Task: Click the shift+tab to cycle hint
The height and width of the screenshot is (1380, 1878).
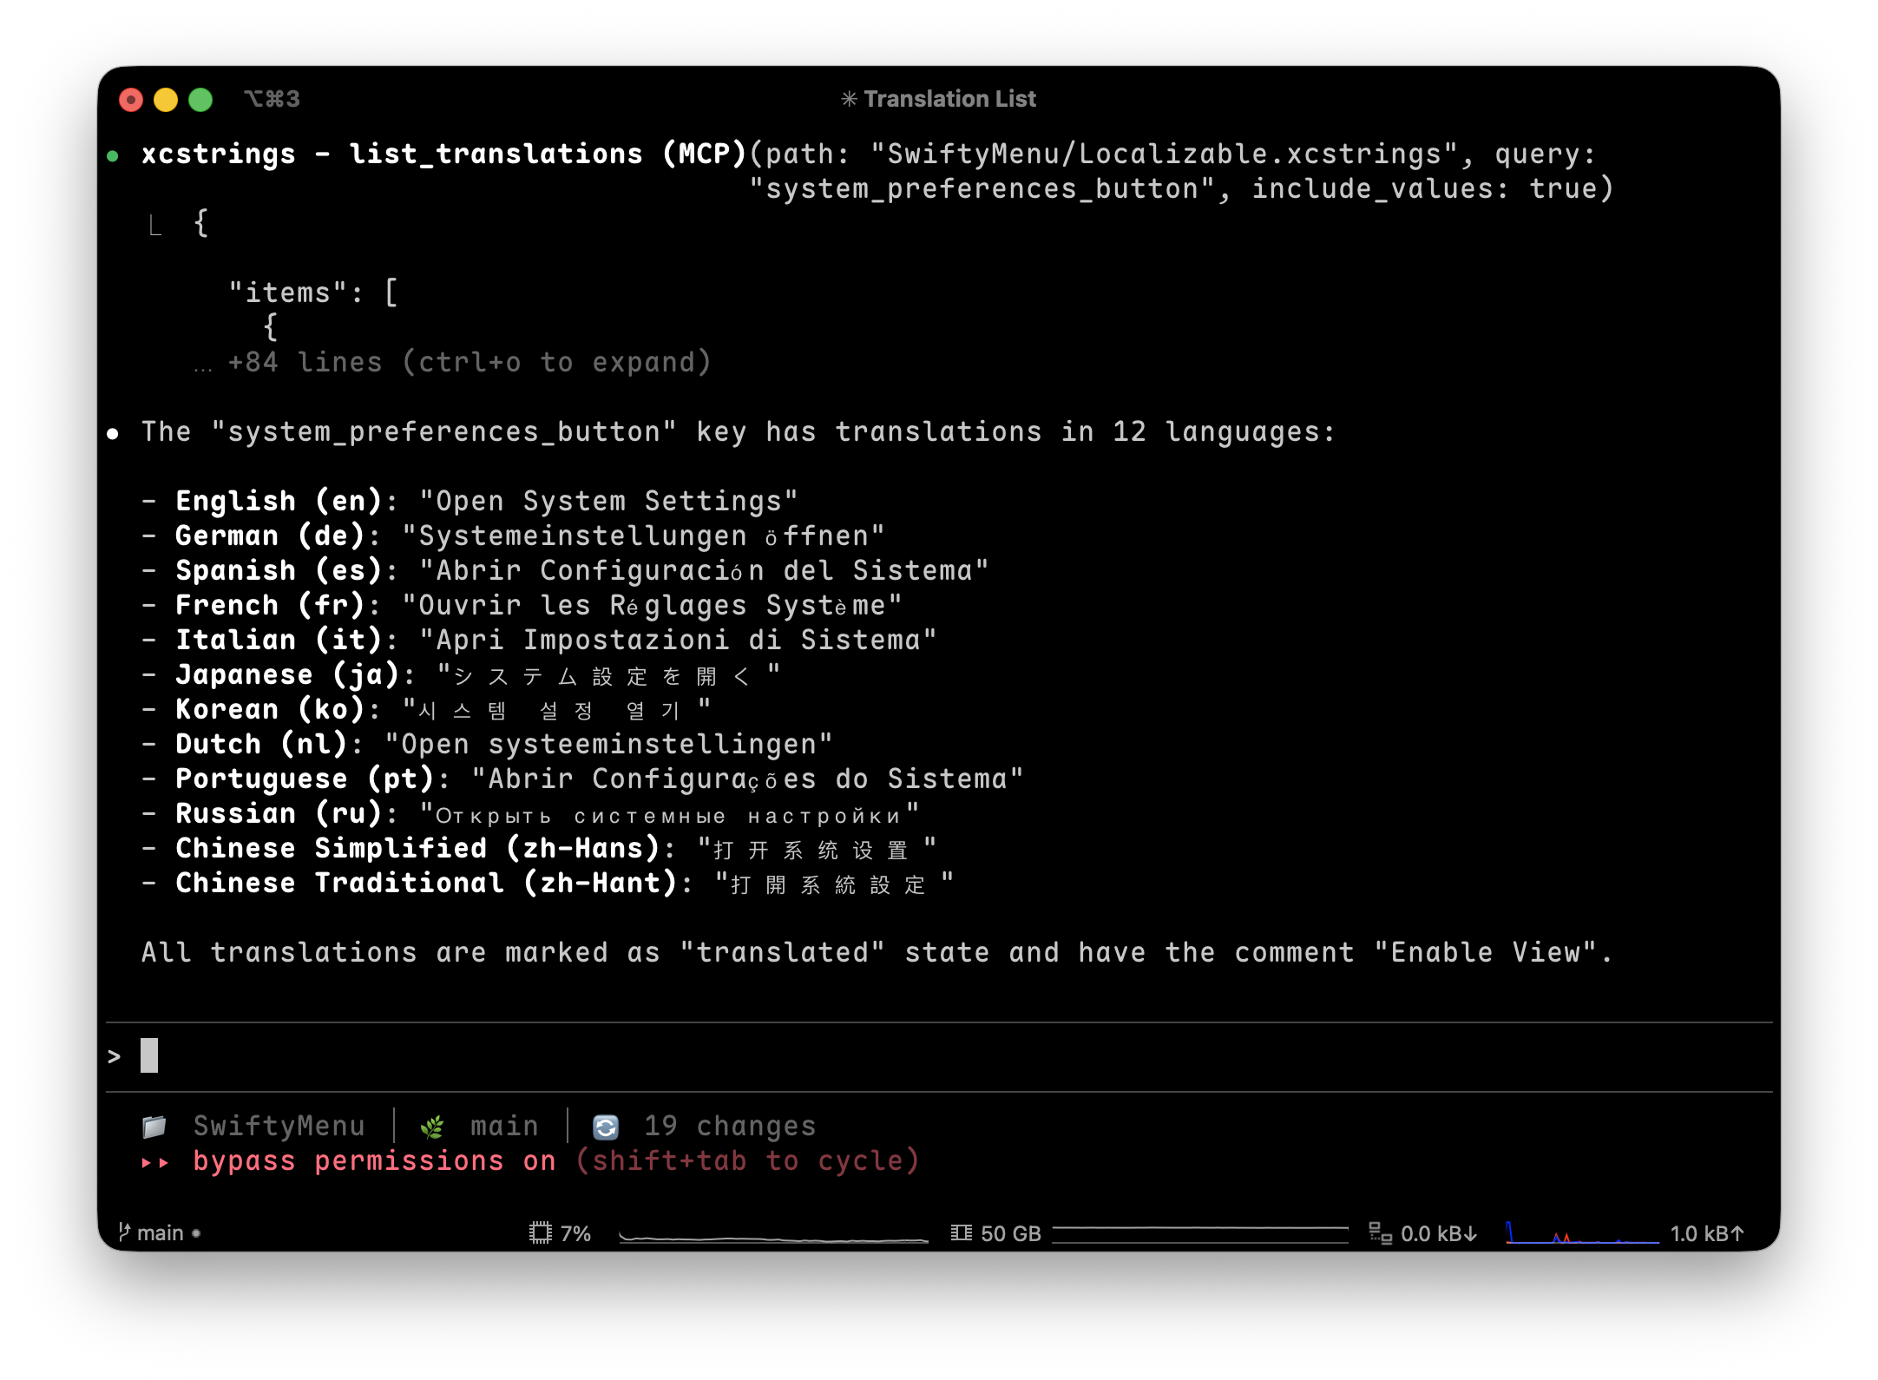Action: [747, 1160]
